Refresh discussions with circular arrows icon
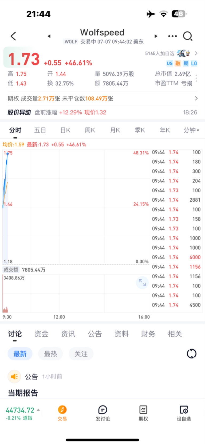Image resolution: width=205 pixels, height=445 pixels. [x=191, y=354]
